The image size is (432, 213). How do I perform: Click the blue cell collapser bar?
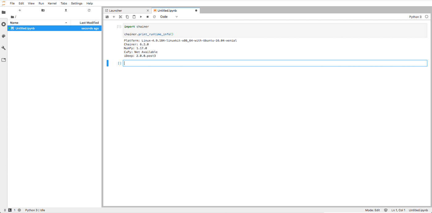[108, 63]
